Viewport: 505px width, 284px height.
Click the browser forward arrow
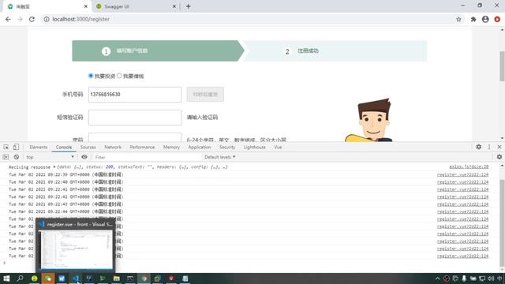(x=20, y=19)
